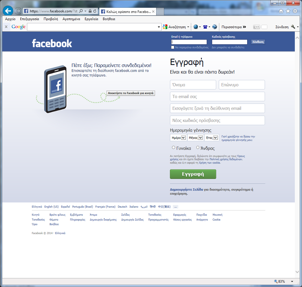This screenshot has height=287, width=302.
Task: Click the Google logo in the toolbar
Action: coord(18,27)
